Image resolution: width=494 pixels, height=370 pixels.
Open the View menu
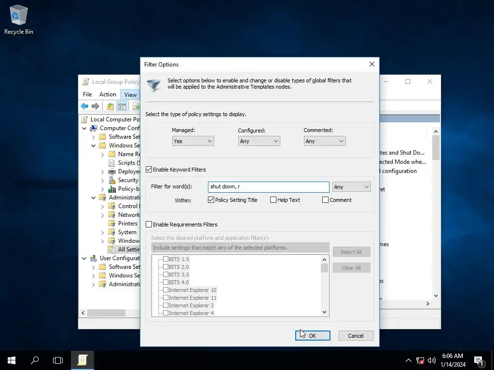pos(130,94)
